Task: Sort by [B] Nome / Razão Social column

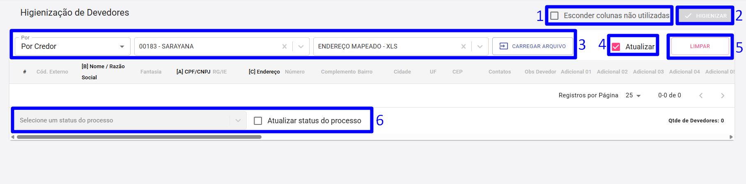Action: point(103,72)
